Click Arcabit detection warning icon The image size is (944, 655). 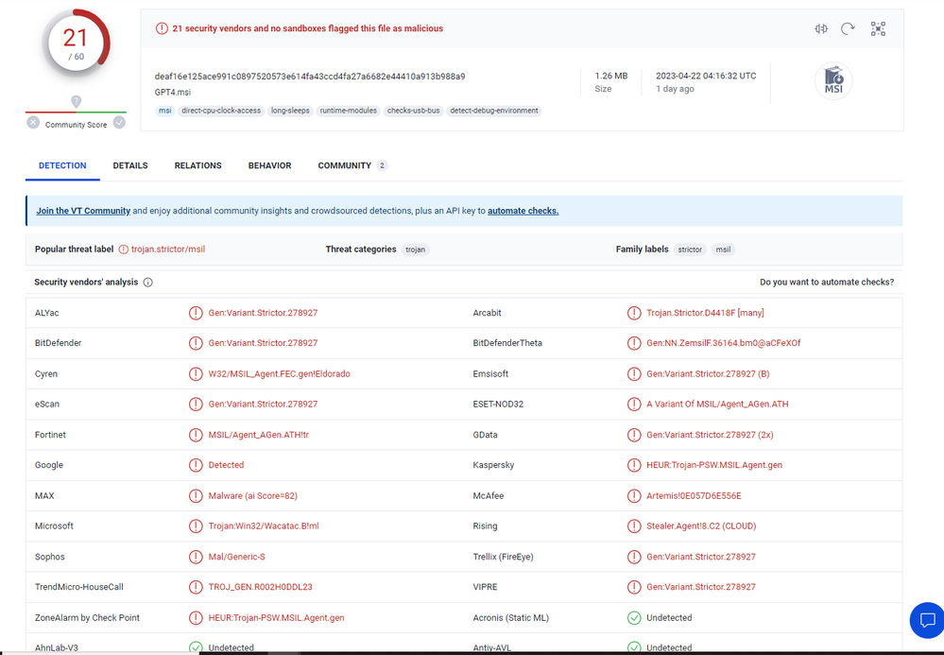634,313
